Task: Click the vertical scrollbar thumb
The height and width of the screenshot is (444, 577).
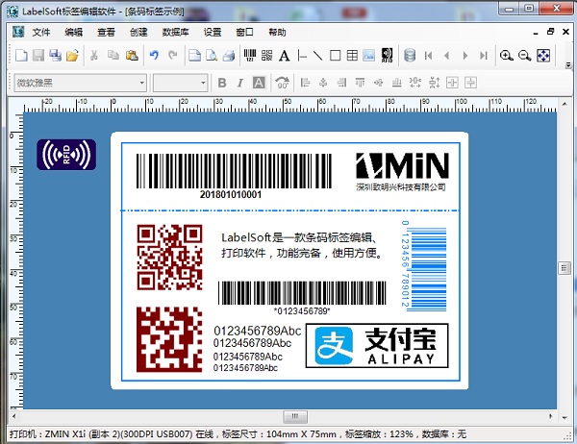Action: pyautogui.click(x=564, y=268)
